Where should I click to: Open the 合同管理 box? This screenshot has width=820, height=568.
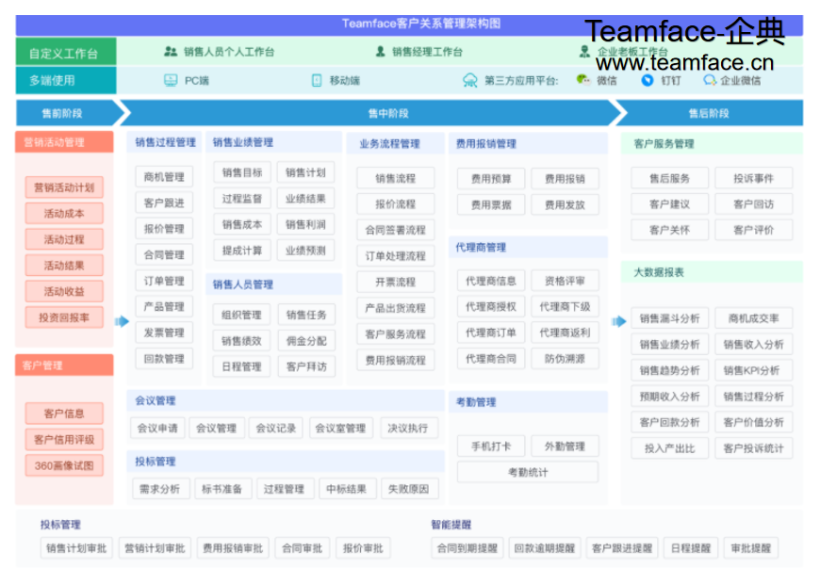(164, 254)
